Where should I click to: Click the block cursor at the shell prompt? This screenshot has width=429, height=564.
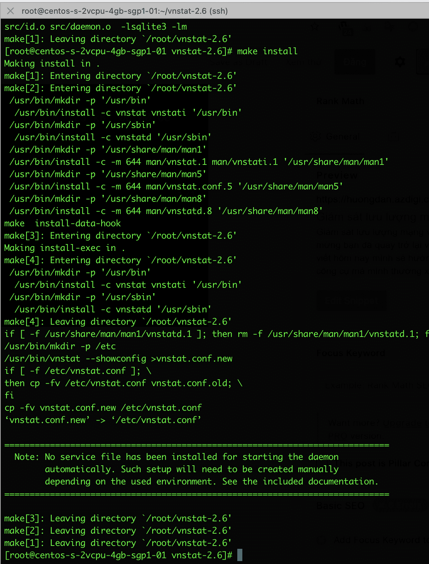coord(239,555)
